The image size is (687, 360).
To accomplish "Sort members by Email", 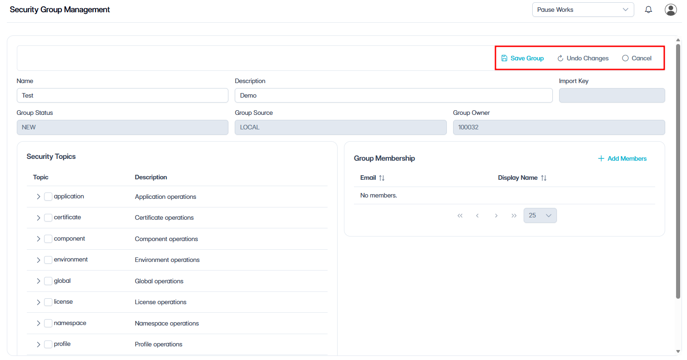I will click(x=382, y=178).
